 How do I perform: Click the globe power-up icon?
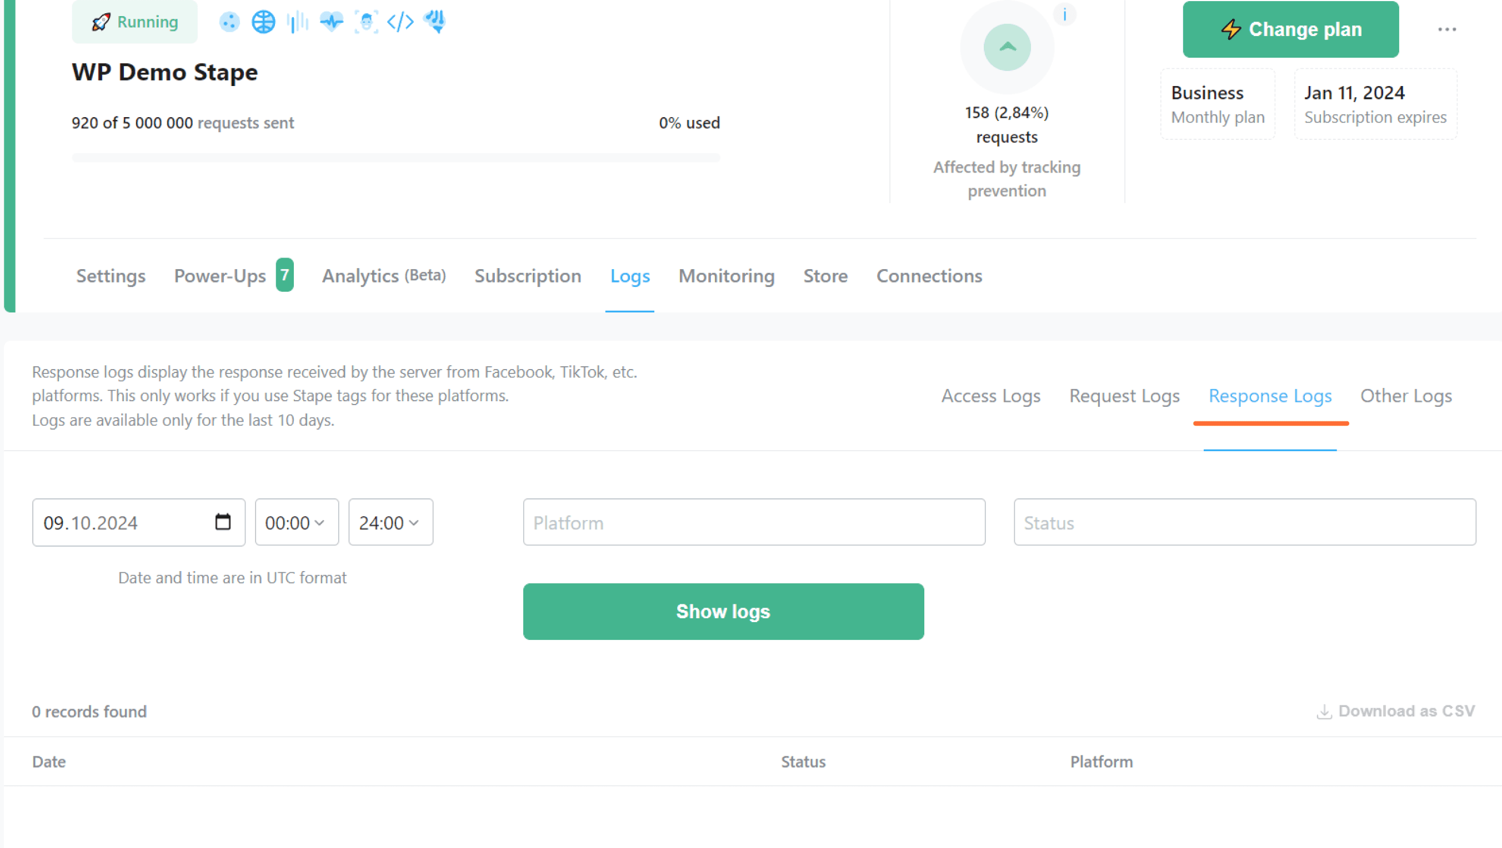(x=263, y=22)
